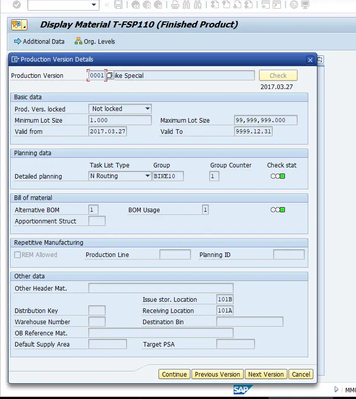Expand the Prod. Vers. locked dropdown
356x399 pixels.
coord(147,108)
